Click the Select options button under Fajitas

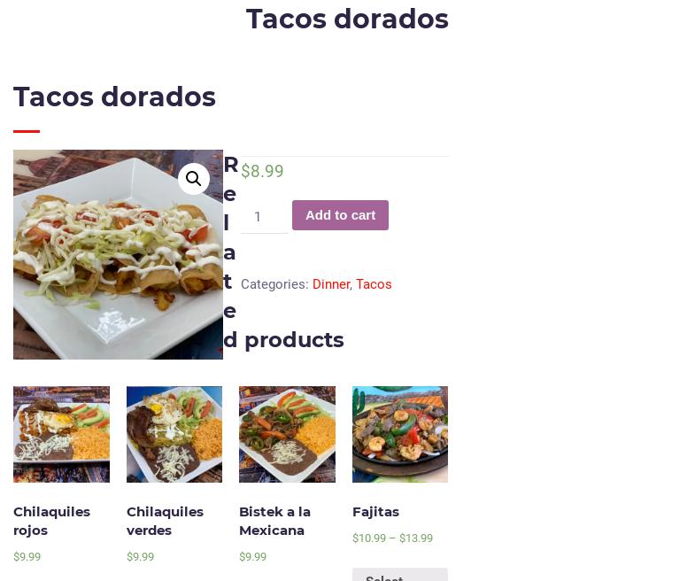[400, 575]
